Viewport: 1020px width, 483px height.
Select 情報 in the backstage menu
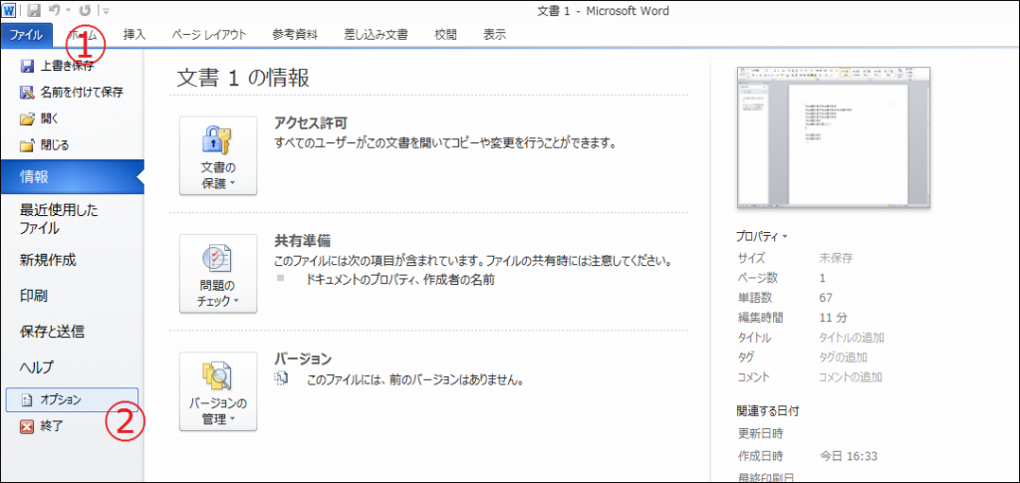72,177
